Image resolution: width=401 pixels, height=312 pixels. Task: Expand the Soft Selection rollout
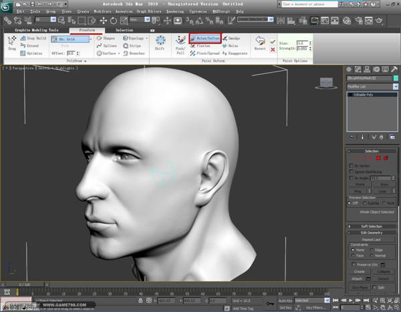372,226
